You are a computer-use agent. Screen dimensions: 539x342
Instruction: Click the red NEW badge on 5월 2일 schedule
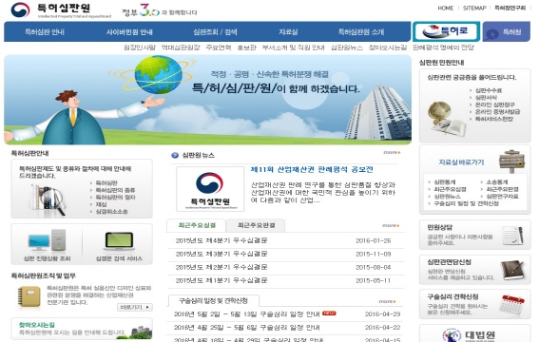(x=329, y=313)
